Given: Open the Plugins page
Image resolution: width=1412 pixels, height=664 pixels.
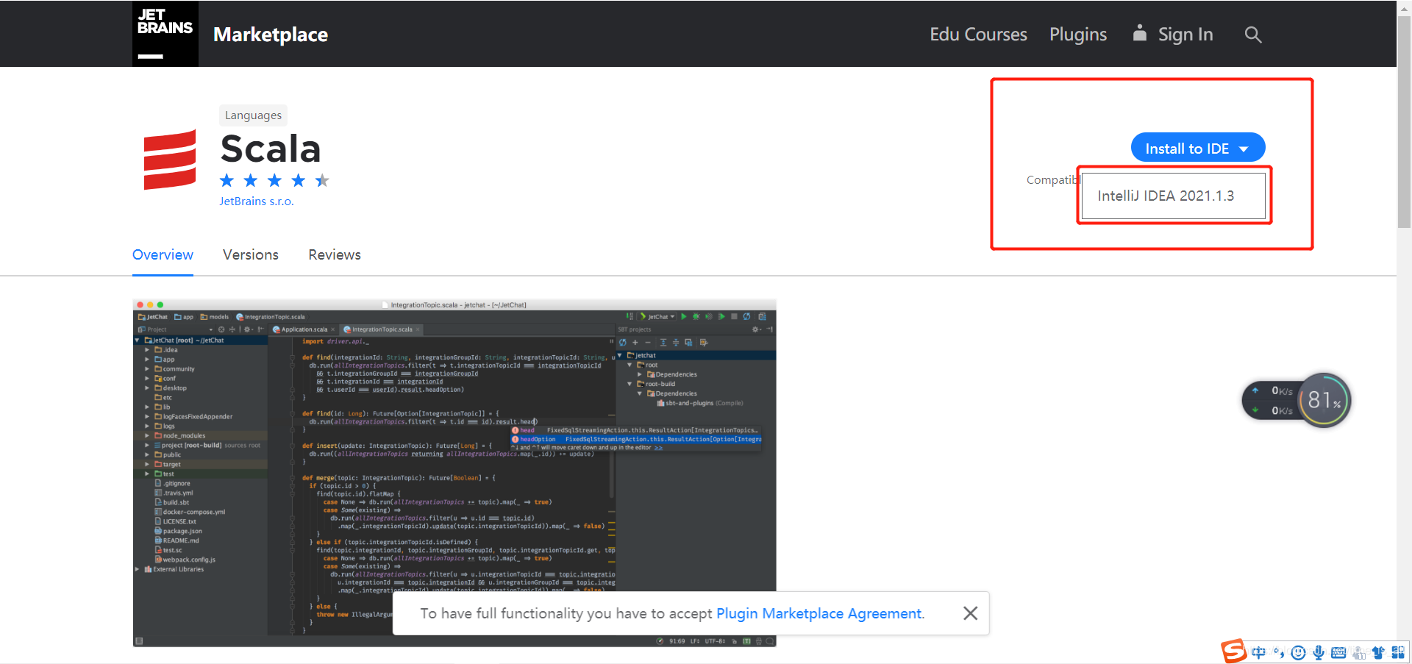Looking at the screenshot, I should 1077,35.
